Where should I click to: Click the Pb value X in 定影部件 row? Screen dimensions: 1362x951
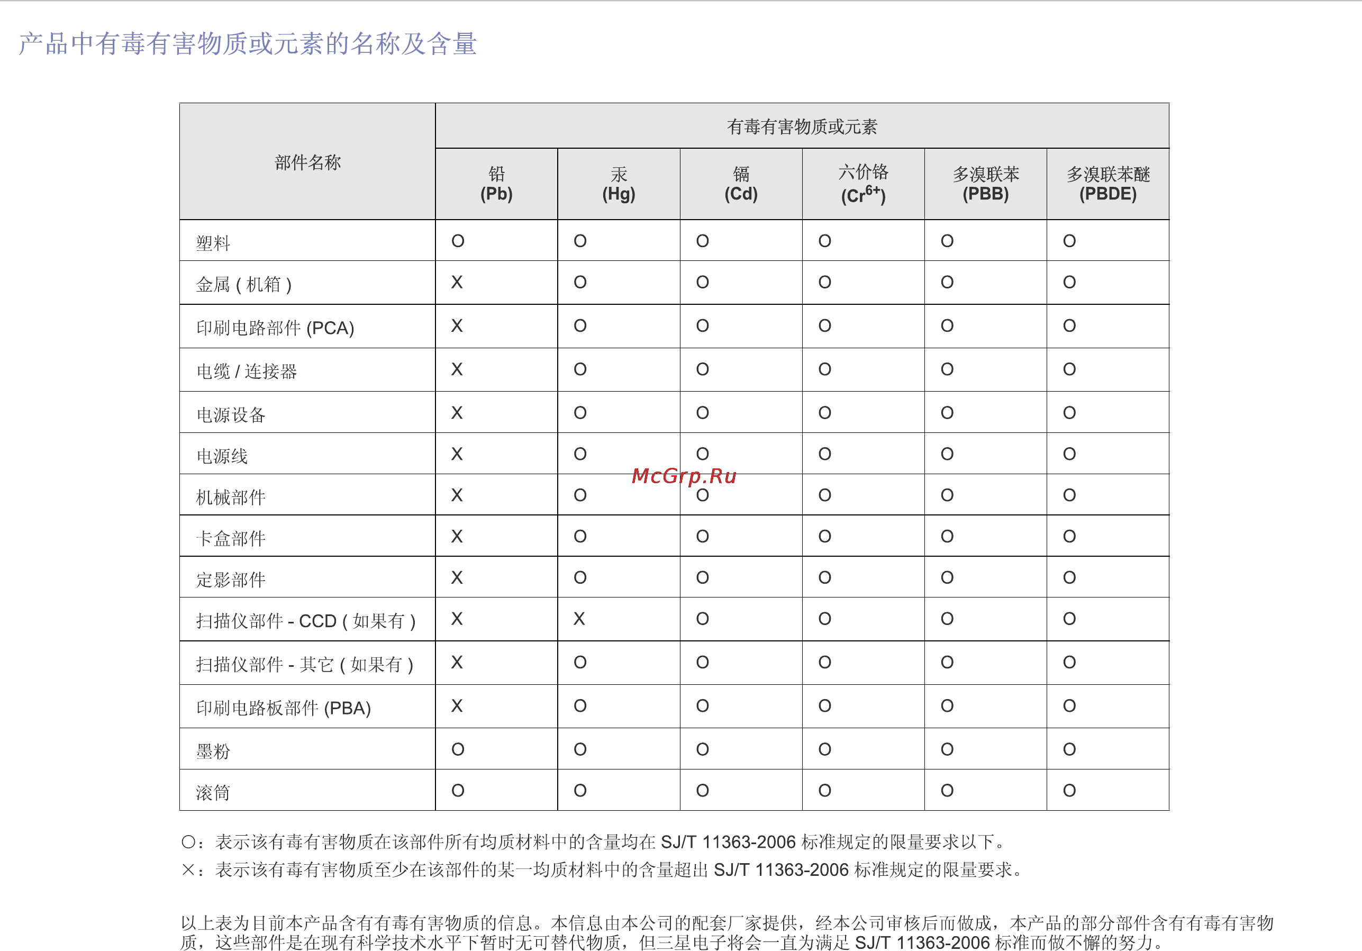click(x=457, y=577)
